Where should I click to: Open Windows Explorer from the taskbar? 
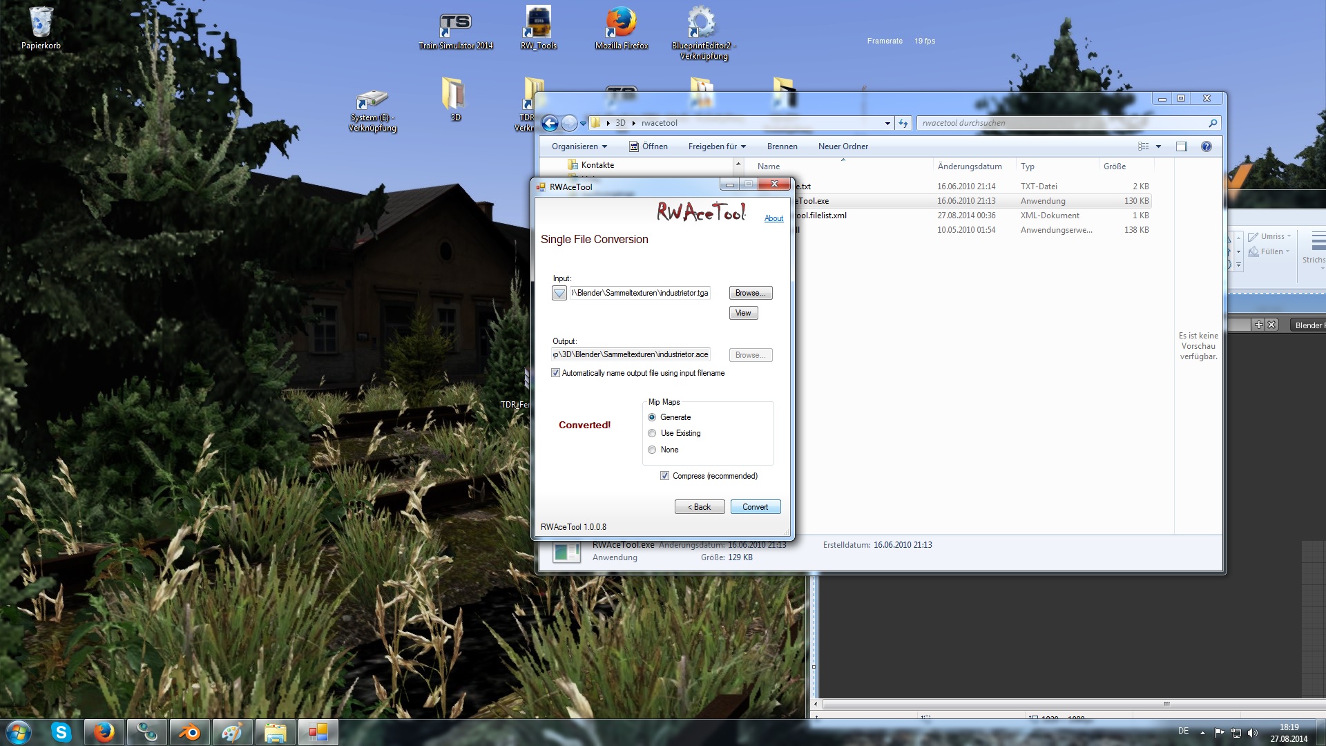(x=275, y=732)
